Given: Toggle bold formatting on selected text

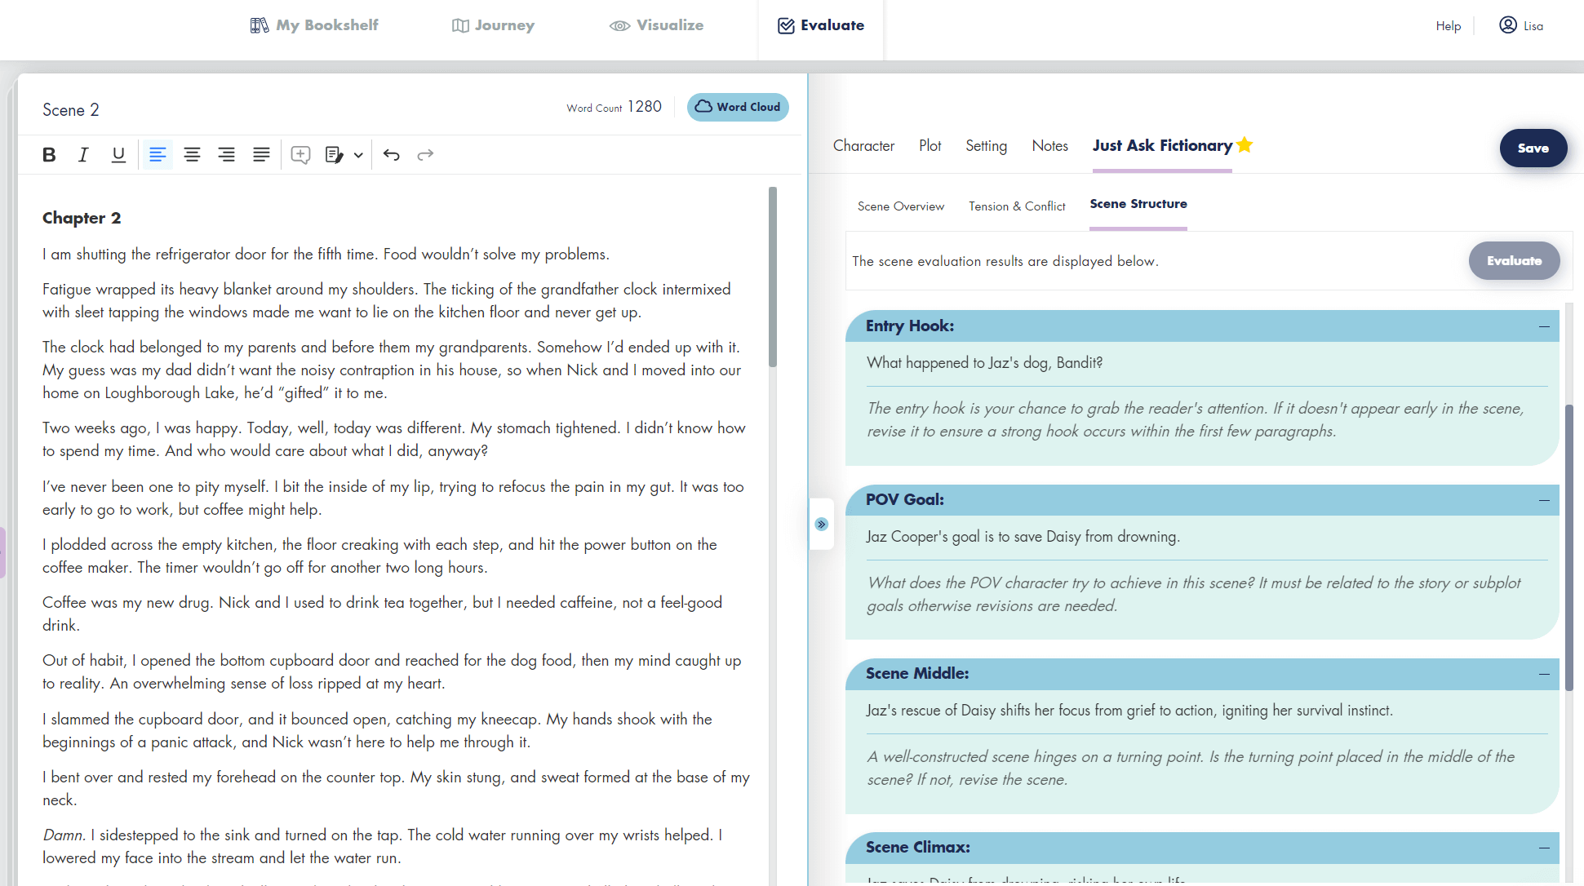Looking at the screenshot, I should tap(49, 154).
